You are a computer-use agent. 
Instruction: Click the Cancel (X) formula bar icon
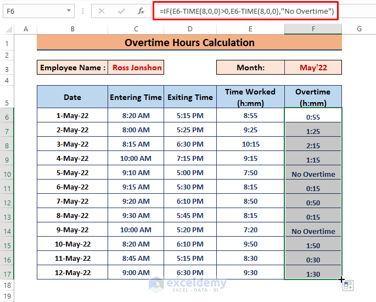point(102,11)
